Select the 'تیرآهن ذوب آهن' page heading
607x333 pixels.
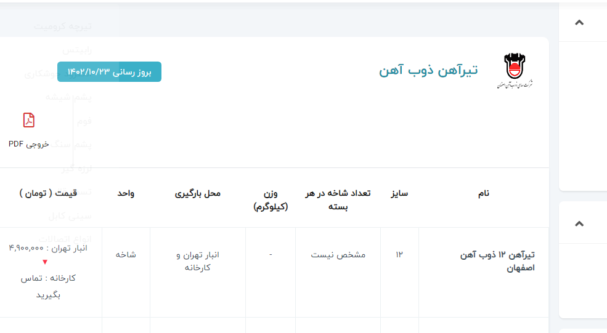[x=428, y=70]
